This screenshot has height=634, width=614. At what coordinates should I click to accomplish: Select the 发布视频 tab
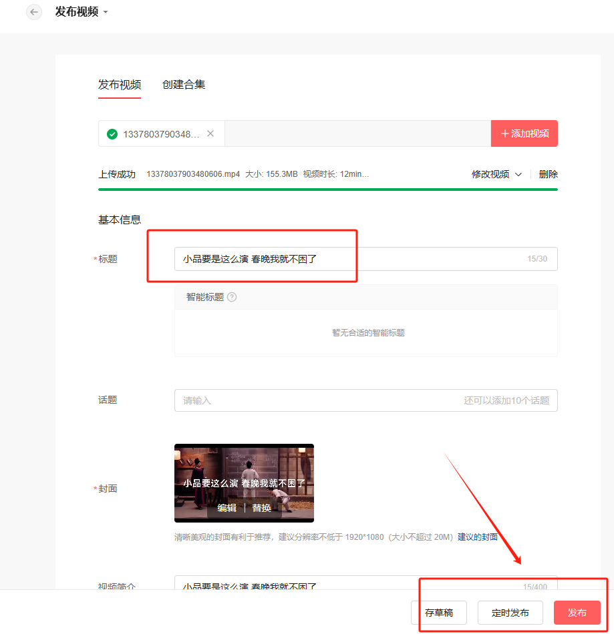[x=120, y=85]
